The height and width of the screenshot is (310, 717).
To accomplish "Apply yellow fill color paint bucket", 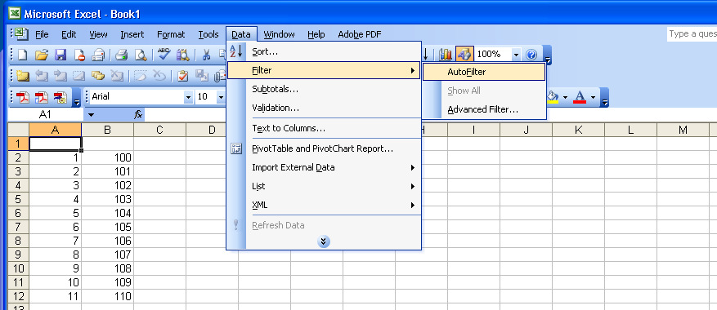I will [553, 97].
